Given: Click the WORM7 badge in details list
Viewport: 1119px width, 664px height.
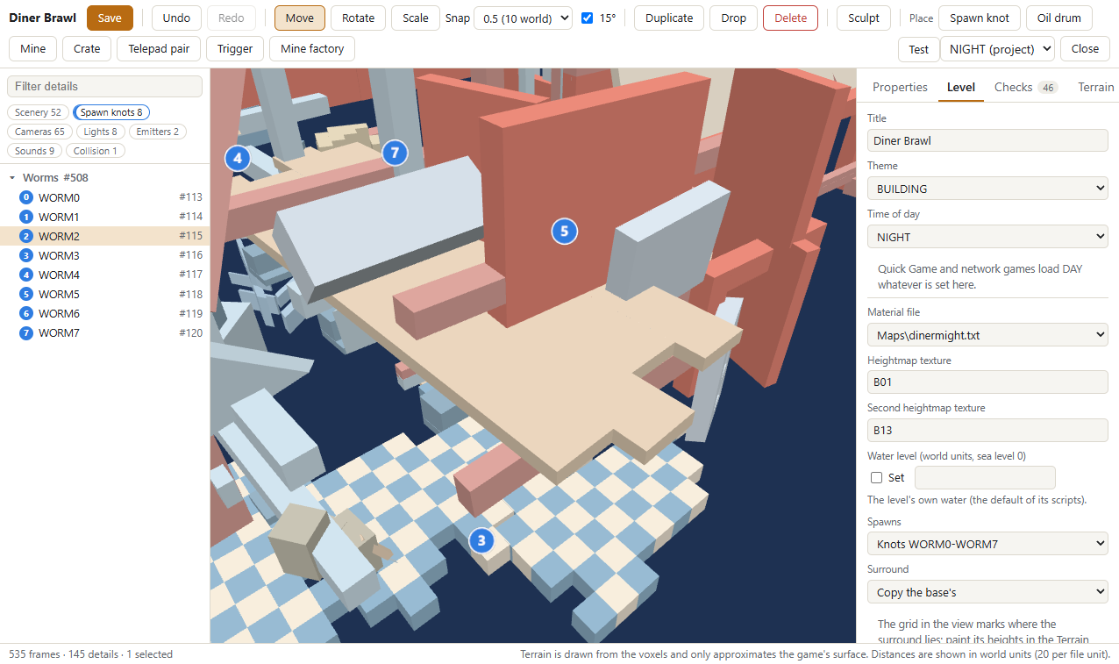Looking at the screenshot, I should point(25,332).
